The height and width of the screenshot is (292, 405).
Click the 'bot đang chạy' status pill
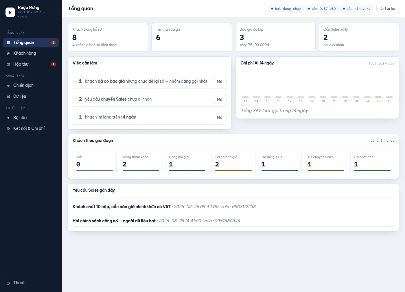(286, 9)
